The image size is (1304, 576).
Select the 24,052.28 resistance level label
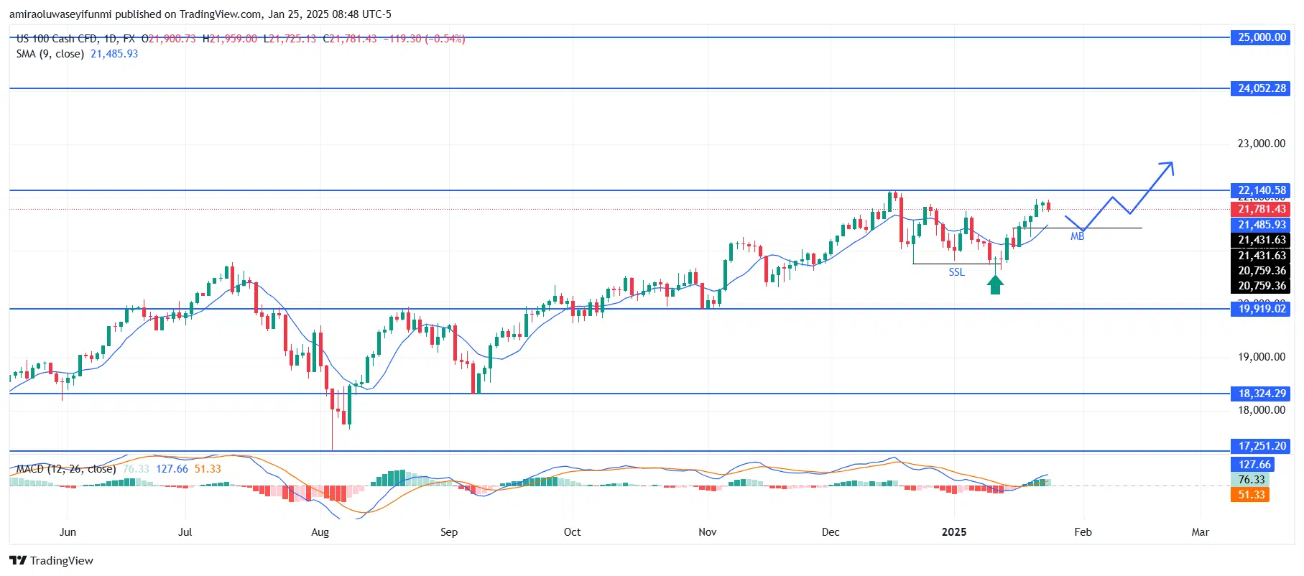pyautogui.click(x=1262, y=88)
